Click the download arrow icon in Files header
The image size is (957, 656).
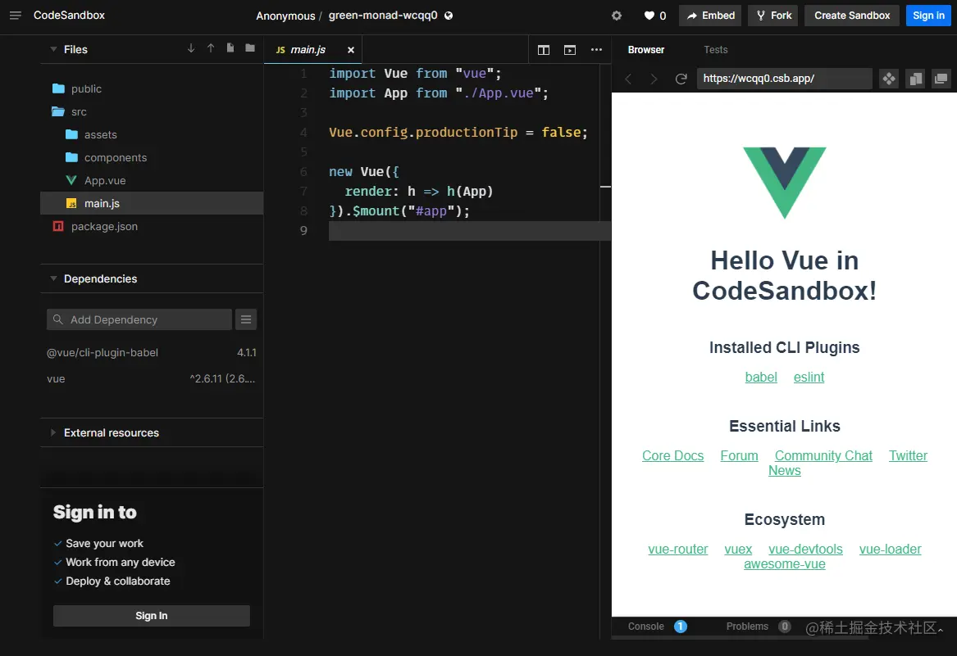pyautogui.click(x=191, y=48)
